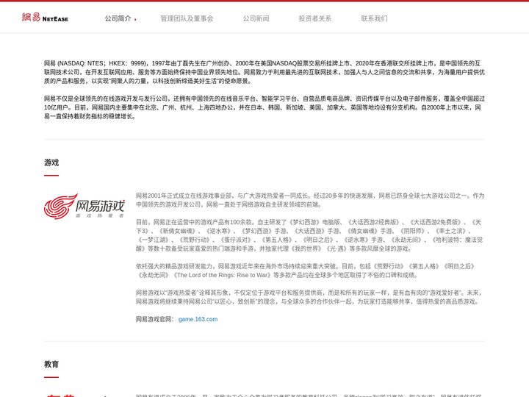Expand the red arrow beside 公司简介
The width and height of the screenshot is (529, 397).
pos(135,20)
